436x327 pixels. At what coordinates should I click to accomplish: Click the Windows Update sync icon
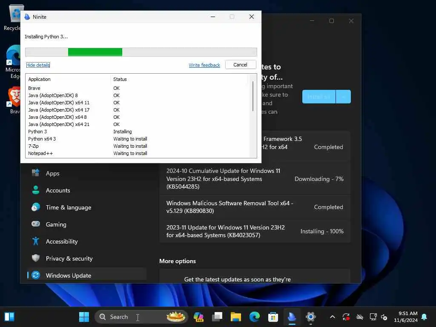point(36,275)
